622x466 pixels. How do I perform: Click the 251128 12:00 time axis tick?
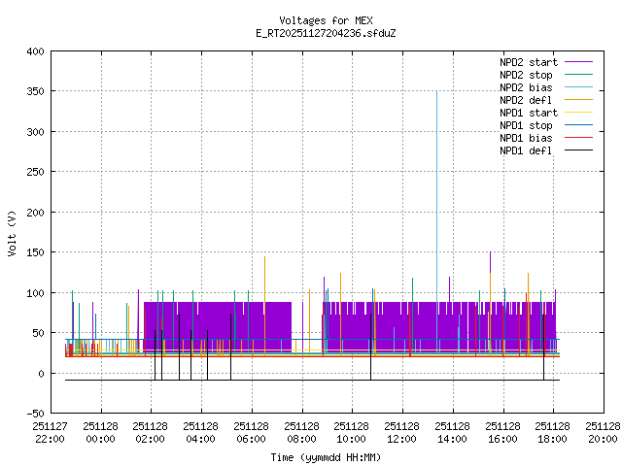[x=402, y=432]
